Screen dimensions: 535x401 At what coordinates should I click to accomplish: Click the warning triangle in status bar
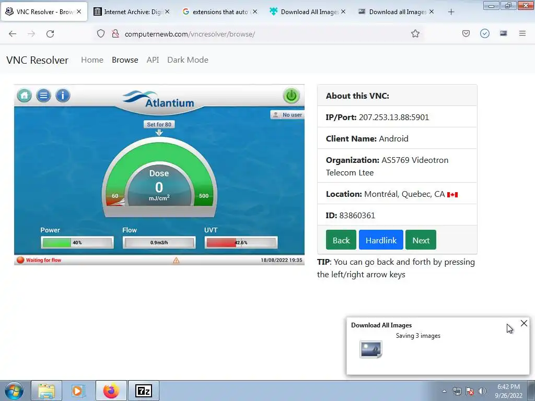(176, 261)
